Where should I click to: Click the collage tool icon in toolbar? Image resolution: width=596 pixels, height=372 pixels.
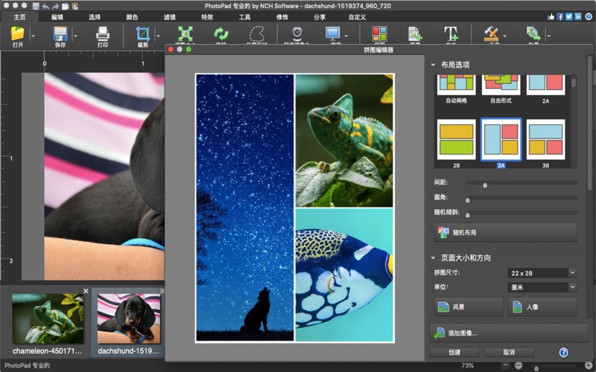pos(379,33)
